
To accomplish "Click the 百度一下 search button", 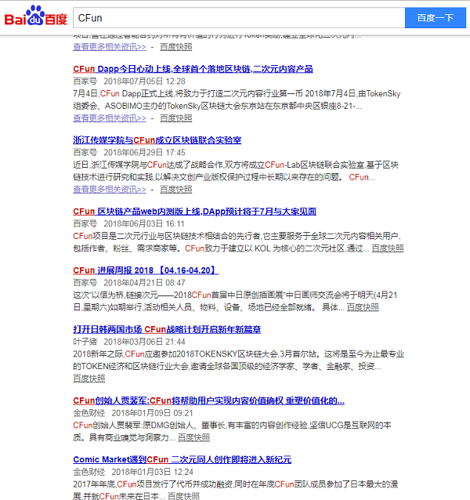I will (x=436, y=18).
